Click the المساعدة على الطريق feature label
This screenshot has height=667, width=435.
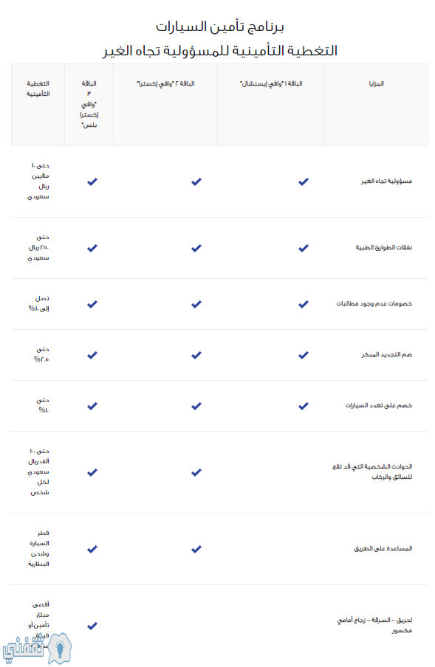[x=383, y=549]
